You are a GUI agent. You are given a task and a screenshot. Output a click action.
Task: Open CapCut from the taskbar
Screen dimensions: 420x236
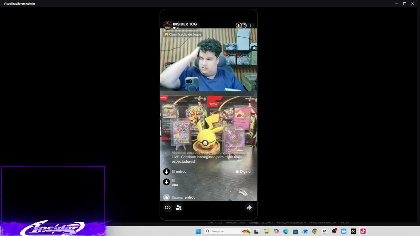(325, 231)
